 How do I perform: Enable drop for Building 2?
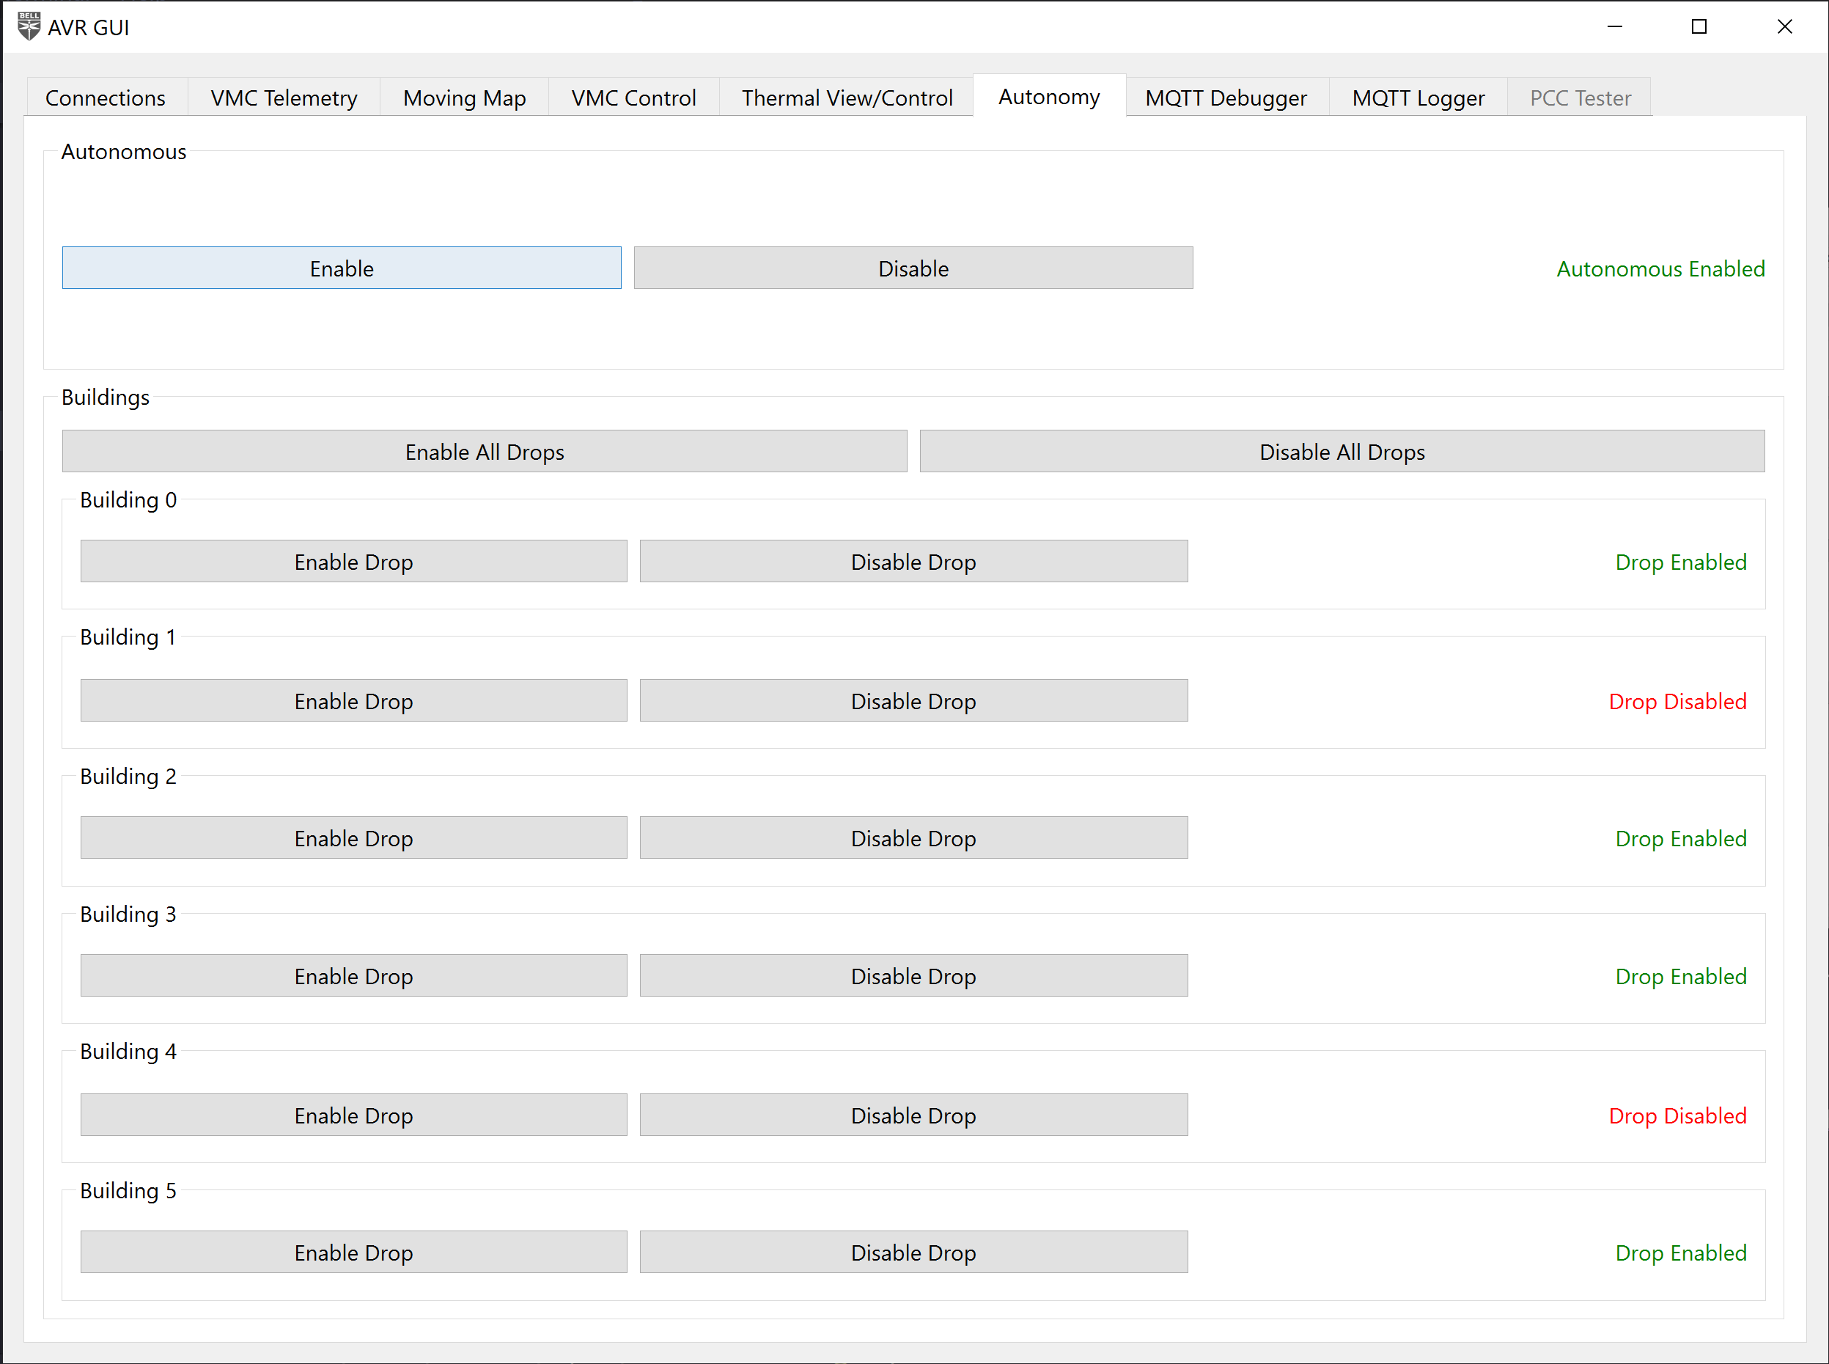pyautogui.click(x=353, y=838)
